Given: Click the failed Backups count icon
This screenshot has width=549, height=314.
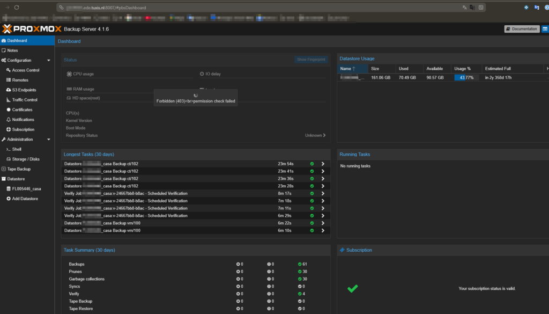Looking at the screenshot, I should (x=238, y=264).
